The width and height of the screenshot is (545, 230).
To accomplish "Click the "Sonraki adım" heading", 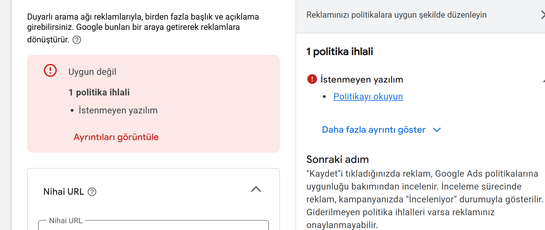I will (337, 159).
